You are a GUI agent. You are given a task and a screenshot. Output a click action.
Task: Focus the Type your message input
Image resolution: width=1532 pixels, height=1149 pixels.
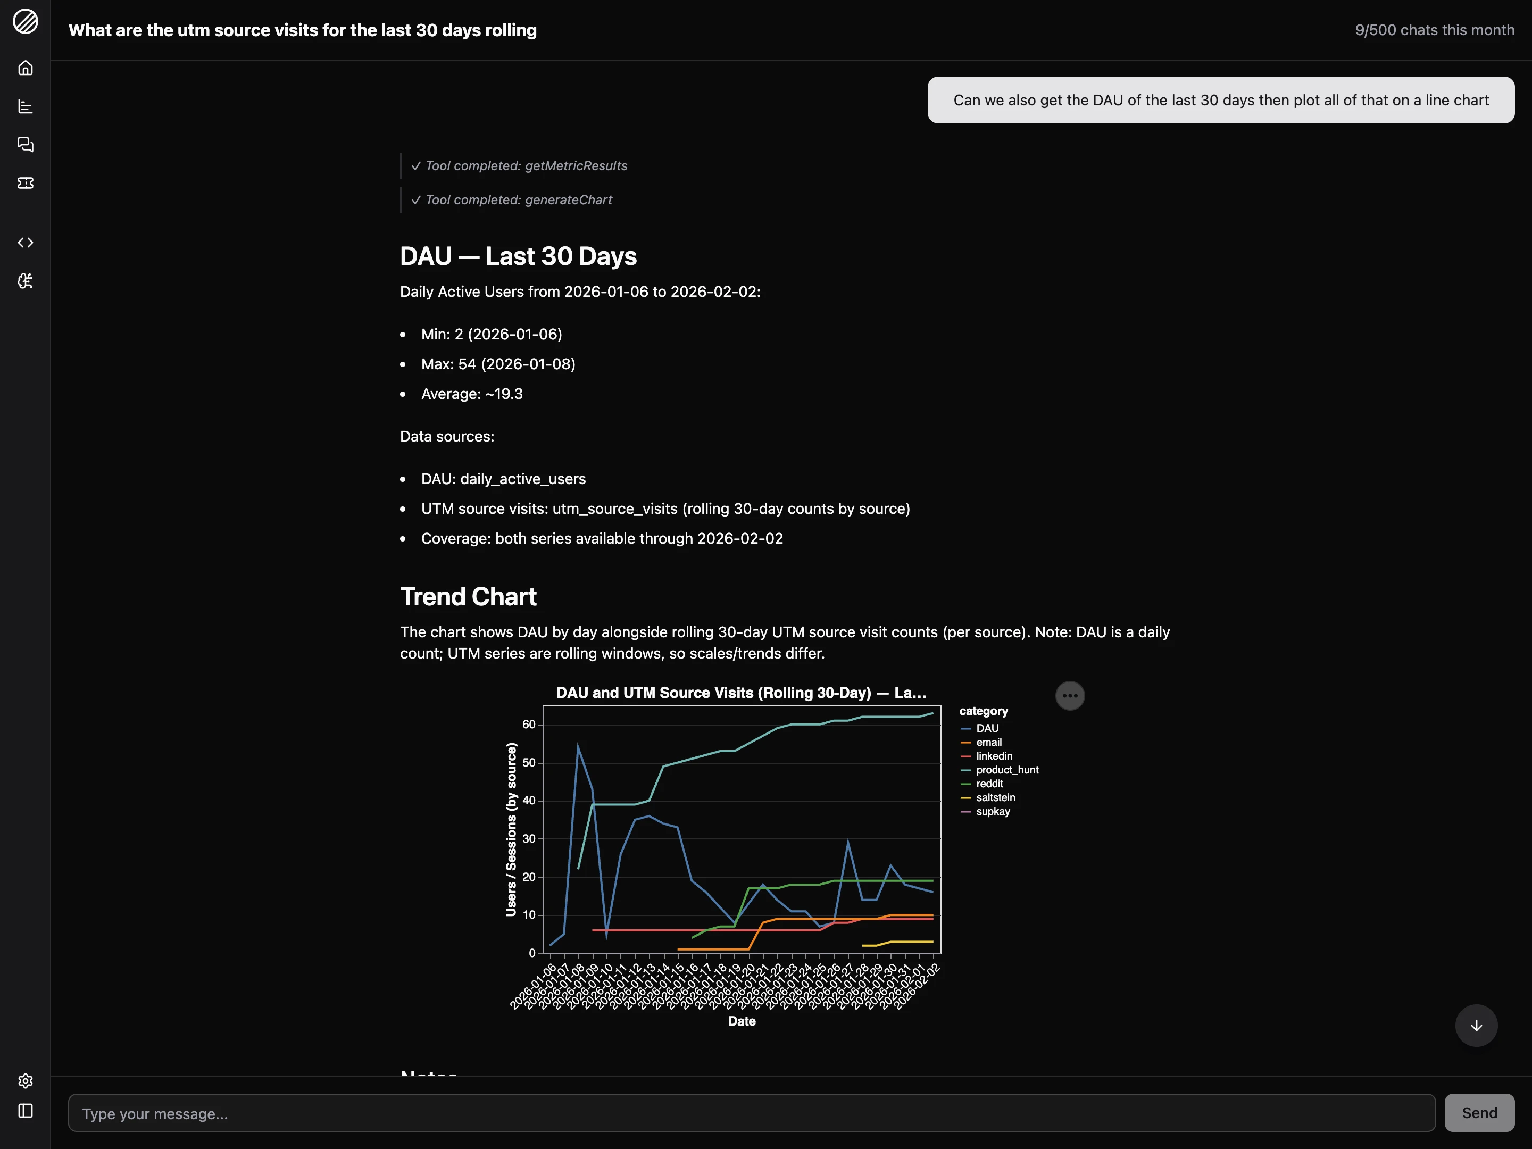(752, 1113)
